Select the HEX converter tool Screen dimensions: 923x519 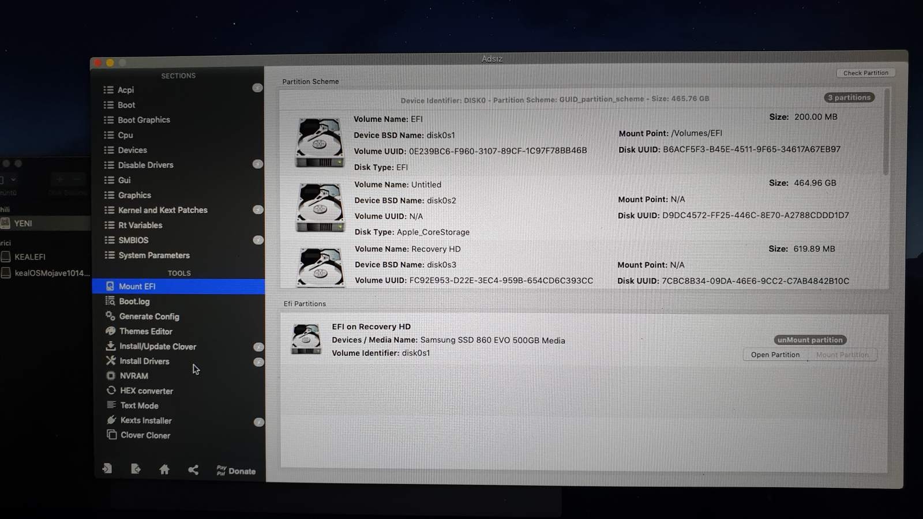pos(146,391)
